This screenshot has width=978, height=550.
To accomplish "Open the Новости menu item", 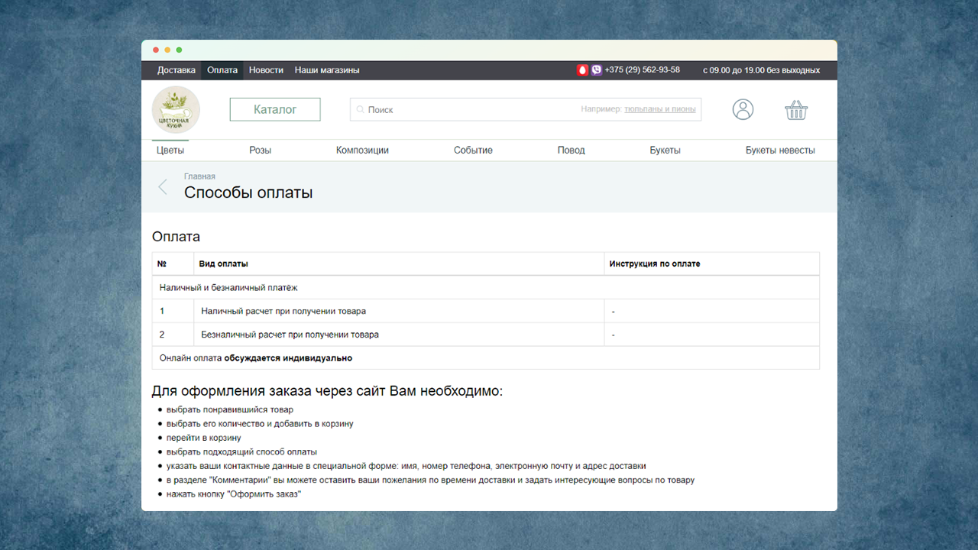I will (x=266, y=70).
